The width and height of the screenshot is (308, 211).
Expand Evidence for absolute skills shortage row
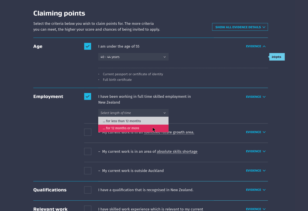pos(256,151)
